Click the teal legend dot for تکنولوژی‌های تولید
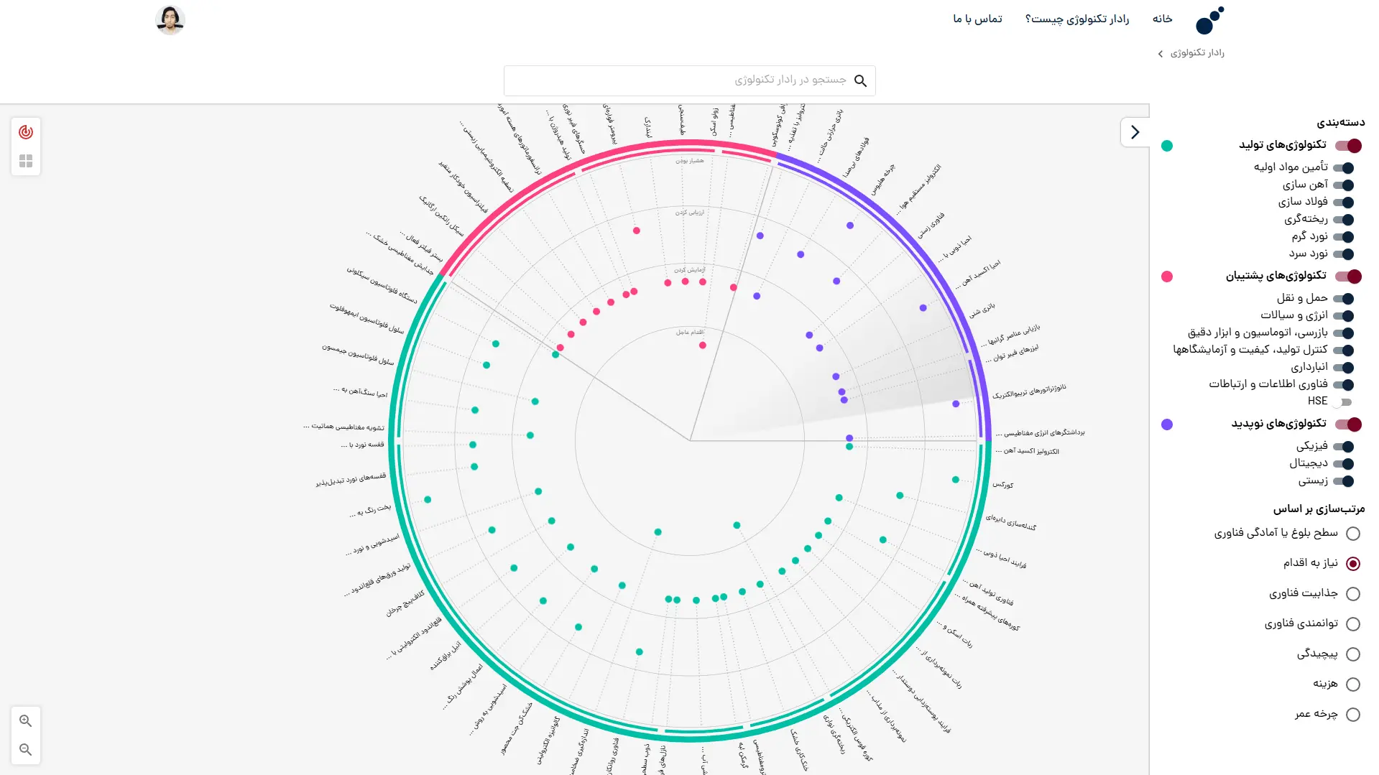Image resolution: width=1379 pixels, height=775 pixels. [1167, 146]
